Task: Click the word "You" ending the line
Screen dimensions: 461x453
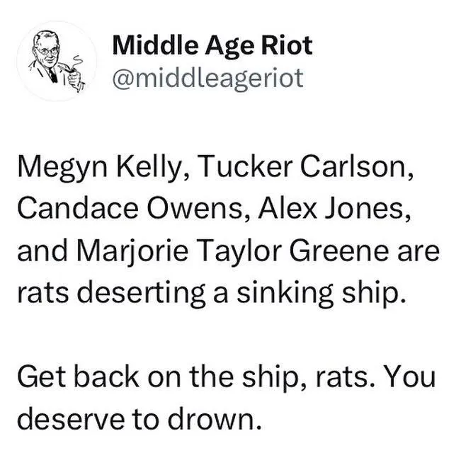Action: click(414, 379)
